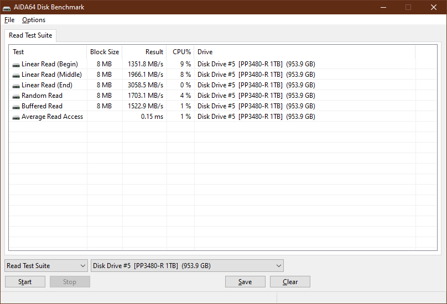The width and height of the screenshot is (447, 304).
Task: Click the 3058.5 MB/s result value
Action: coord(145,85)
